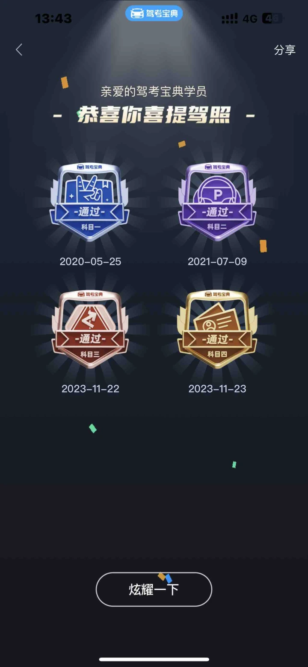Tap the 通过 banner on 科目四 badge
Screen dimensions: 308x667
click(217, 339)
